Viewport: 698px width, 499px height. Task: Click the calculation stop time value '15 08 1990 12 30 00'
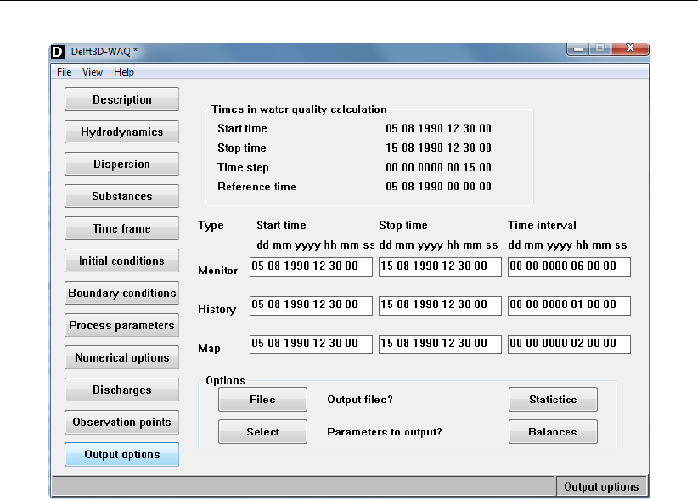pyautogui.click(x=438, y=148)
